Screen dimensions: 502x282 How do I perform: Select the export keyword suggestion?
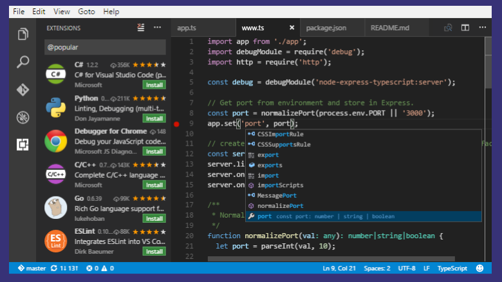coord(364,155)
